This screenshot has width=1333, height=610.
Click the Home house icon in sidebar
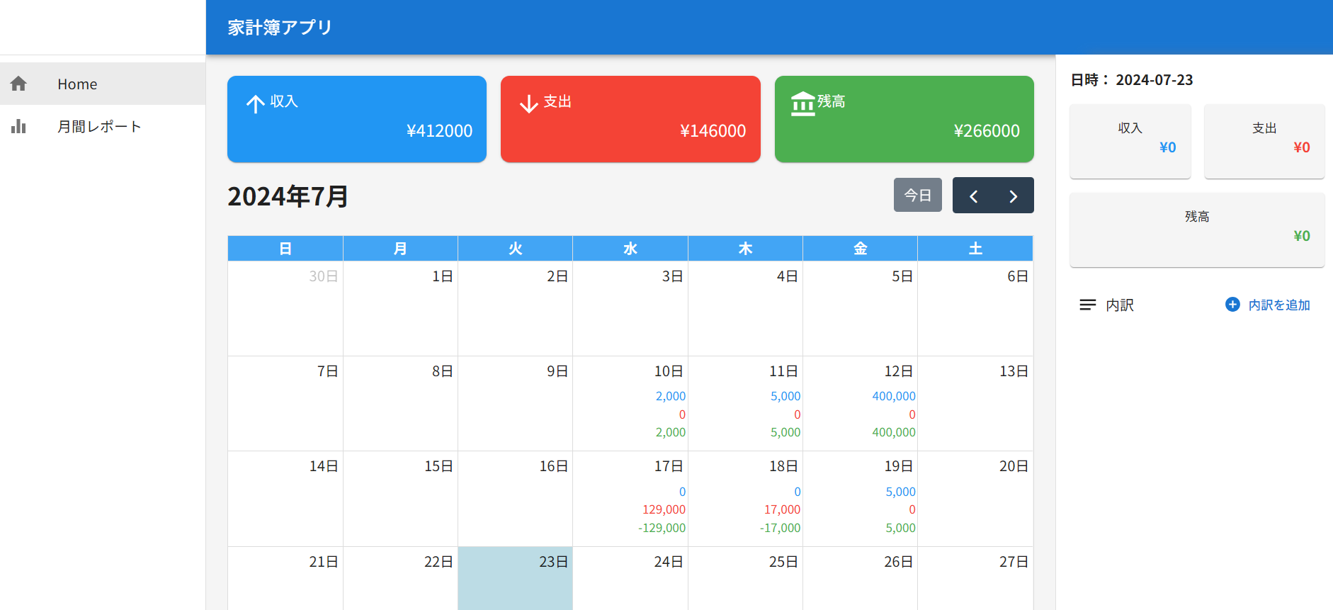tap(19, 84)
